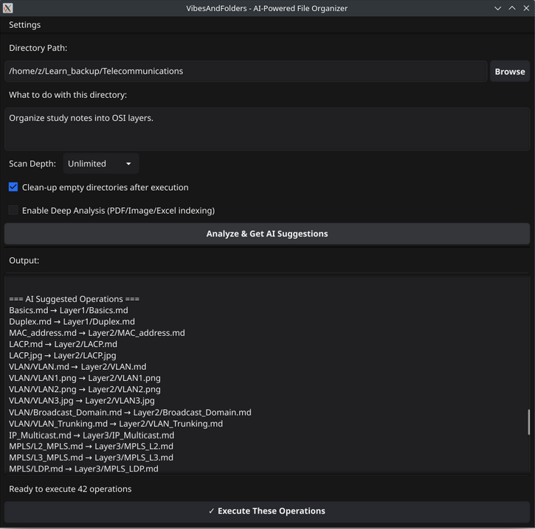Open the Scan Depth dropdown

(x=100, y=164)
